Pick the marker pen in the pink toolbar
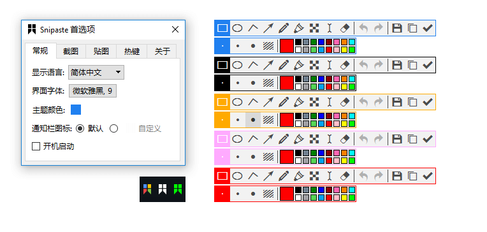Screen dimensions: 487x232 click(x=299, y=139)
